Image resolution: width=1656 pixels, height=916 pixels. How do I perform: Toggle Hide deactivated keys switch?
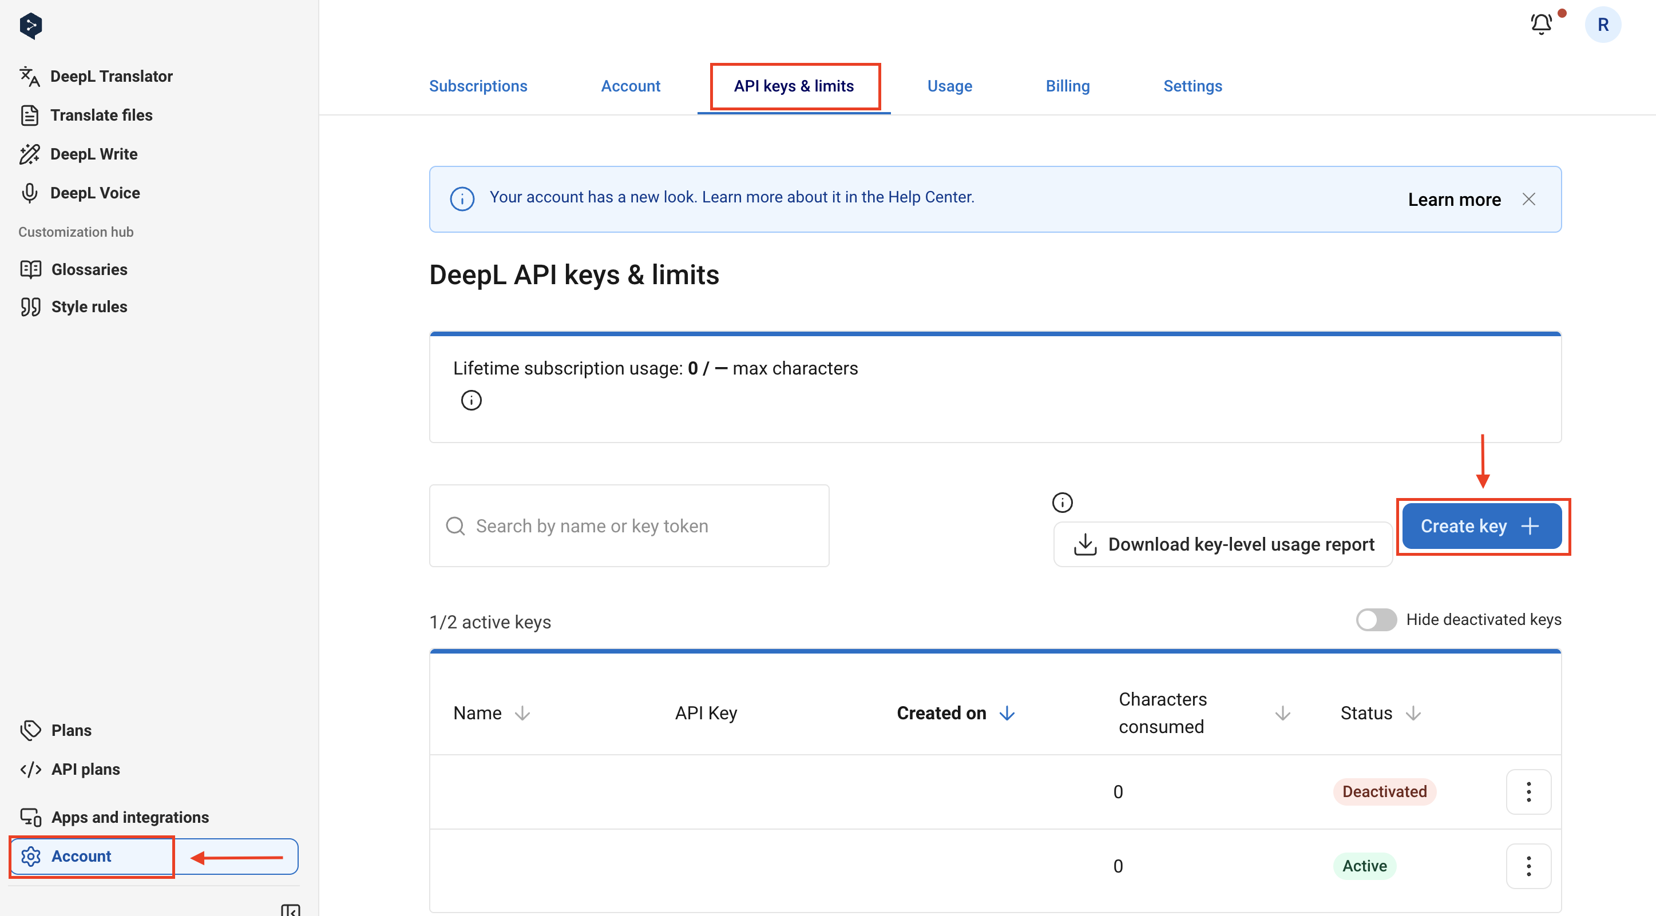coord(1376,620)
